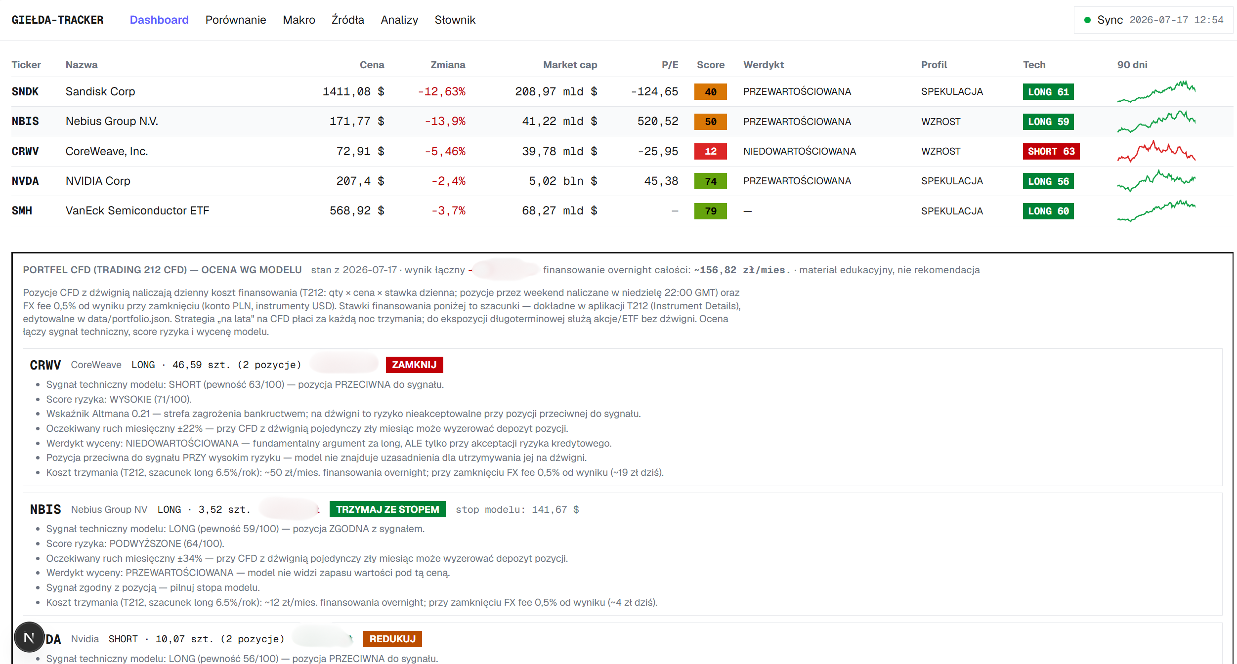The width and height of the screenshot is (1237, 664).
Task: Click the red score 12 swatch
Action: (710, 151)
